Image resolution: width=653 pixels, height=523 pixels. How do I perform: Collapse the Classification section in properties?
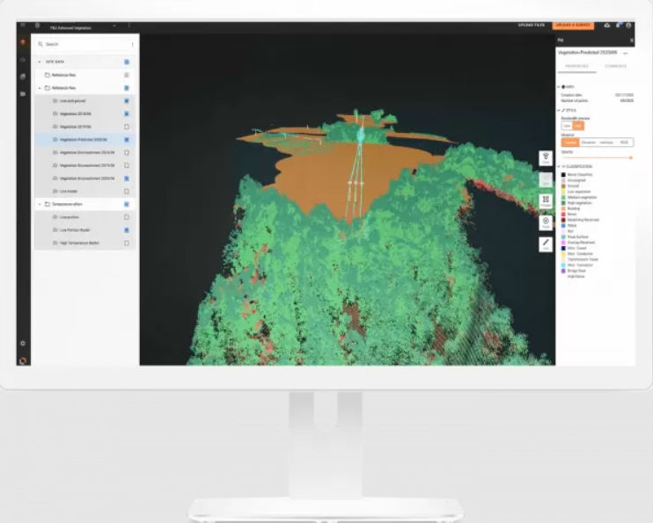559,166
